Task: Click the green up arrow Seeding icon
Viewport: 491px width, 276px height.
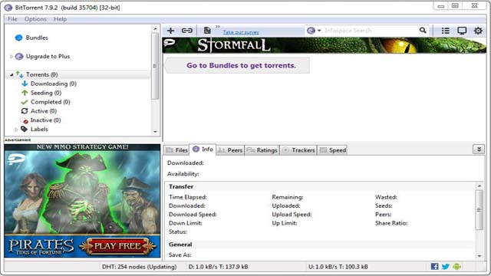Action: coord(25,93)
